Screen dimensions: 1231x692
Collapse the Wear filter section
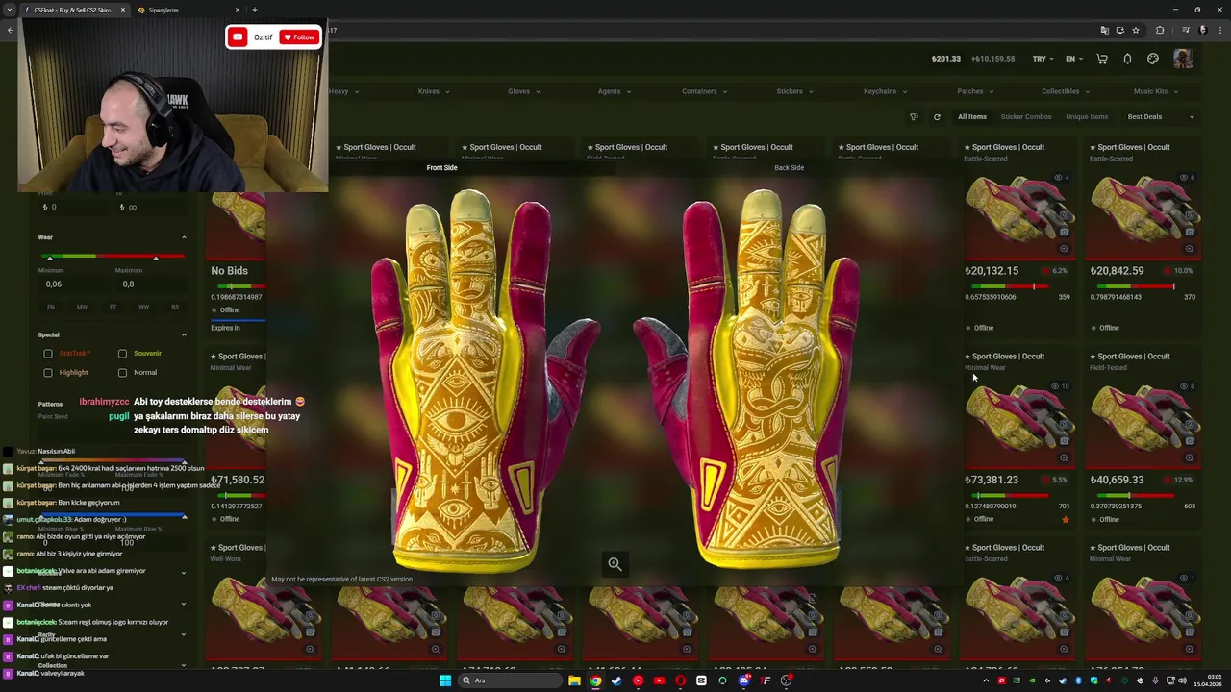pyautogui.click(x=184, y=237)
